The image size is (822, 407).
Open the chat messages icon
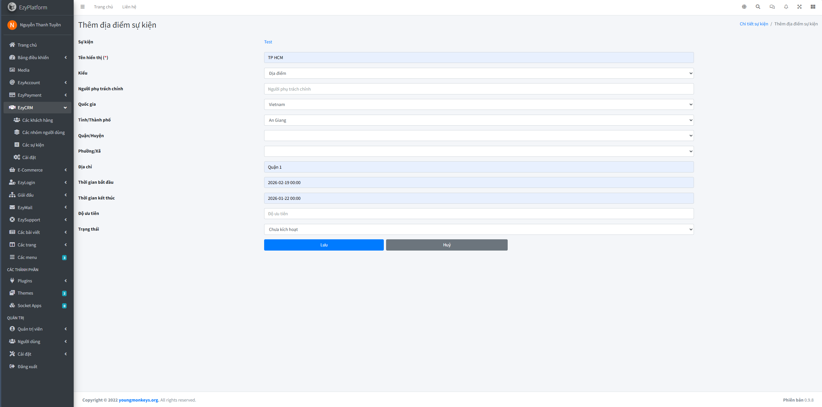click(x=772, y=7)
